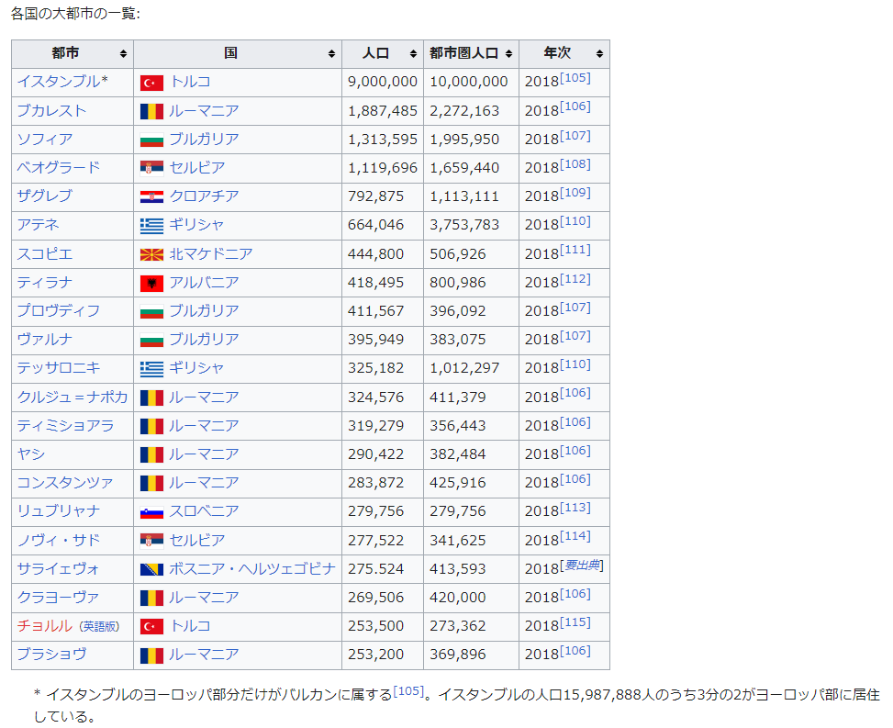Click the 要出典 tag in サライェヴォ row
The image size is (893, 728).
click(x=583, y=566)
